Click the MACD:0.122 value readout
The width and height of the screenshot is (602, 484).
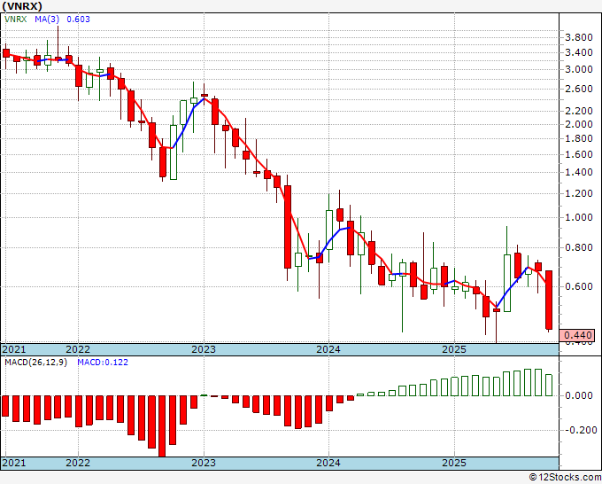[103, 363]
